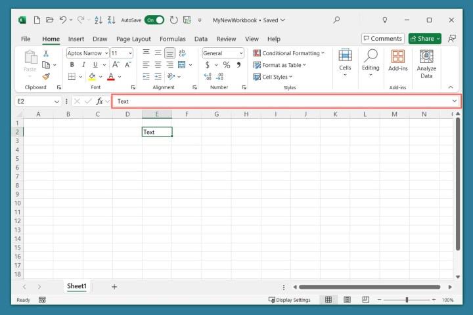Click inside the formula bar containing Text
473x315 pixels.
pyautogui.click(x=282, y=101)
